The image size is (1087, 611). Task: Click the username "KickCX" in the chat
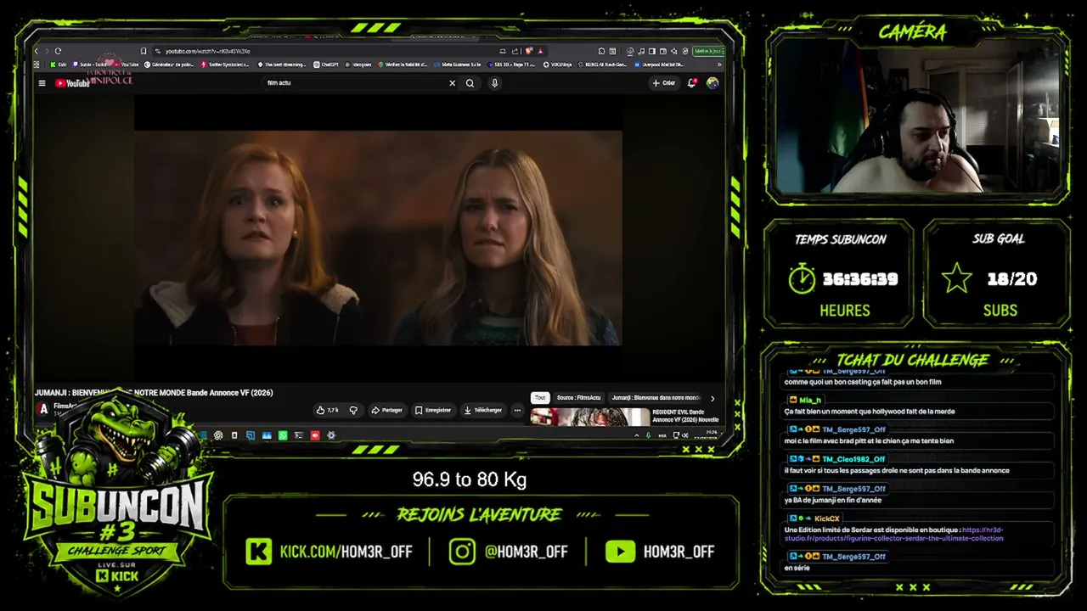click(x=827, y=519)
